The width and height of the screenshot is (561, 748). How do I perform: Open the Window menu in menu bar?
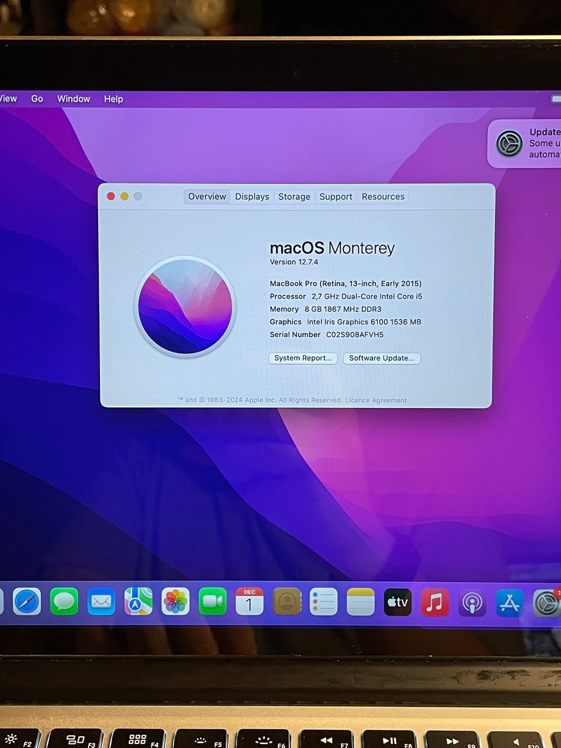(74, 99)
